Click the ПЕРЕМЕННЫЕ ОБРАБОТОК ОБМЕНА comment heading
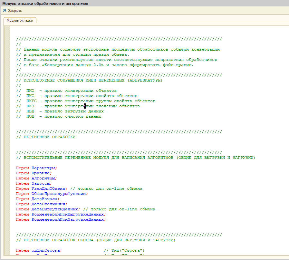 click(96, 240)
